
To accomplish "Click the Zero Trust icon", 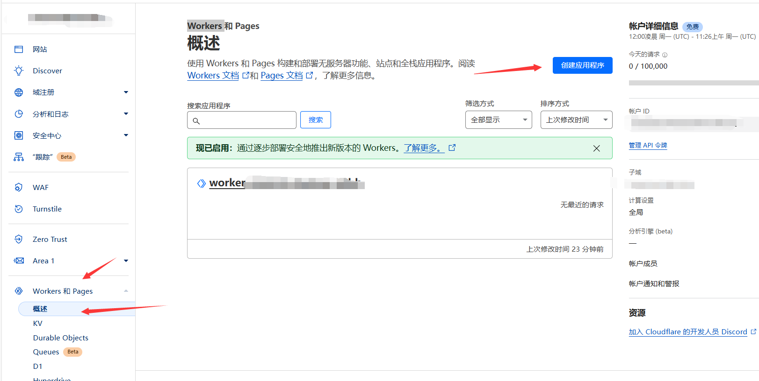I will [19, 240].
